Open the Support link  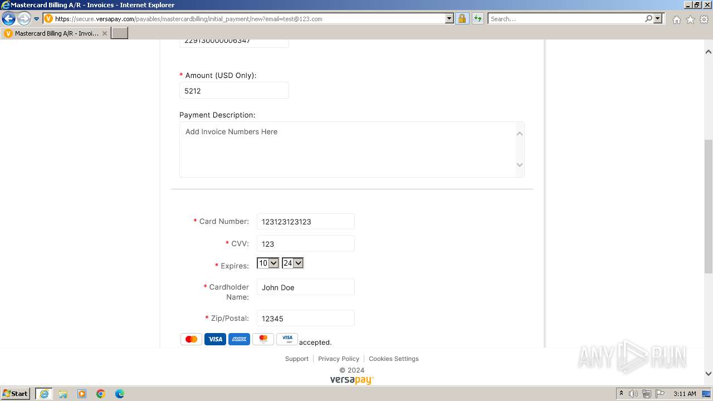296,359
